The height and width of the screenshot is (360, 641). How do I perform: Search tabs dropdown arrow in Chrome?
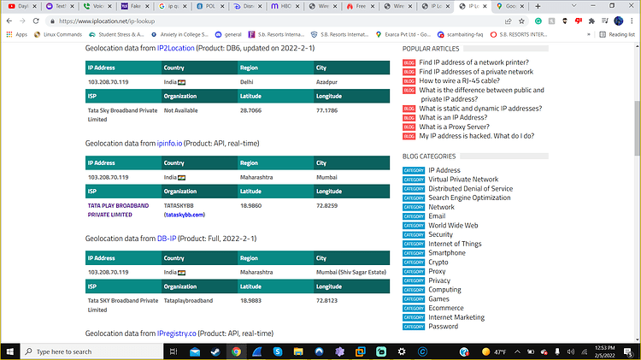[x=574, y=6]
